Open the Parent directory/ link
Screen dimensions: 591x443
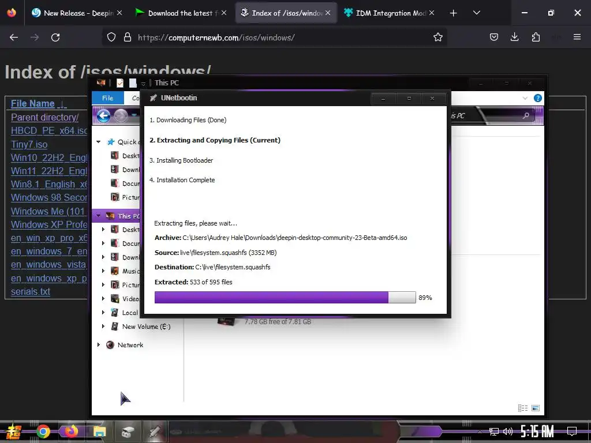tap(44, 117)
